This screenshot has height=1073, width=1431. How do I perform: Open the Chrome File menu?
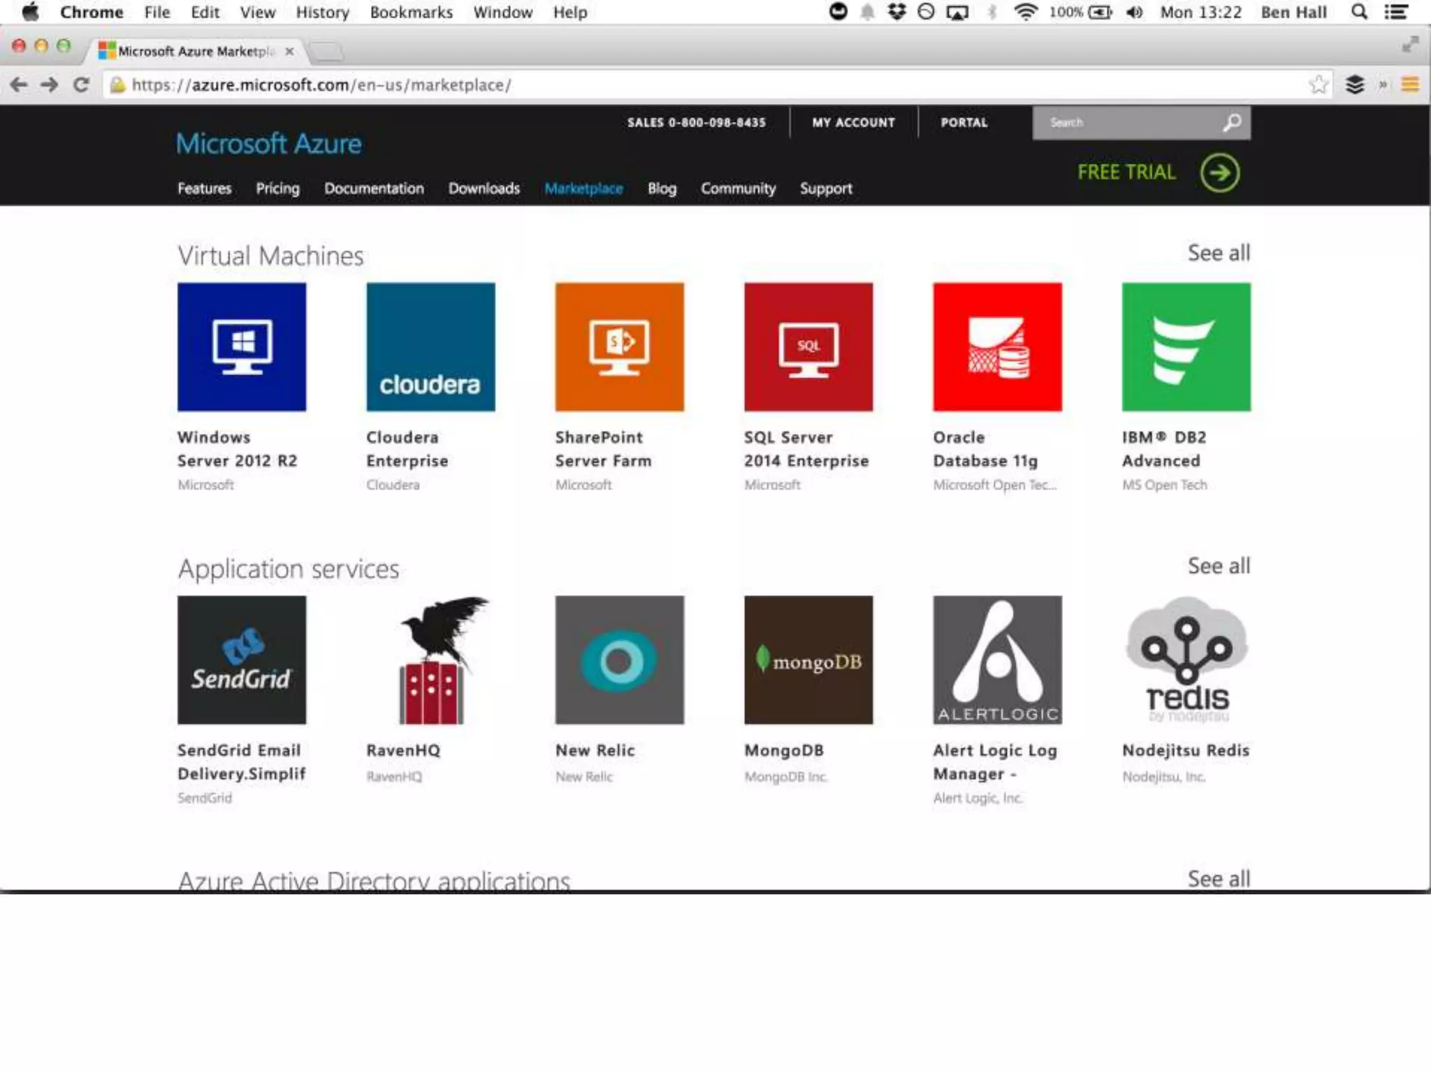coord(157,12)
